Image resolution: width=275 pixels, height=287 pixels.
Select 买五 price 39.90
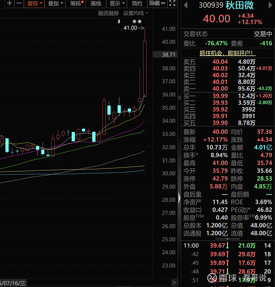pyautogui.click(x=220, y=123)
